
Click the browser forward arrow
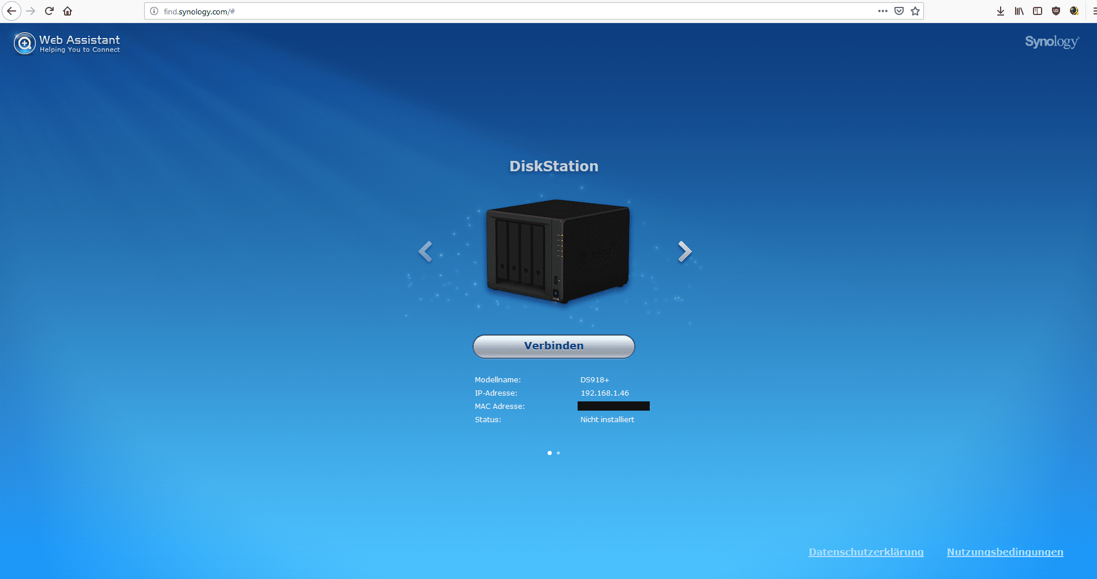click(x=31, y=11)
